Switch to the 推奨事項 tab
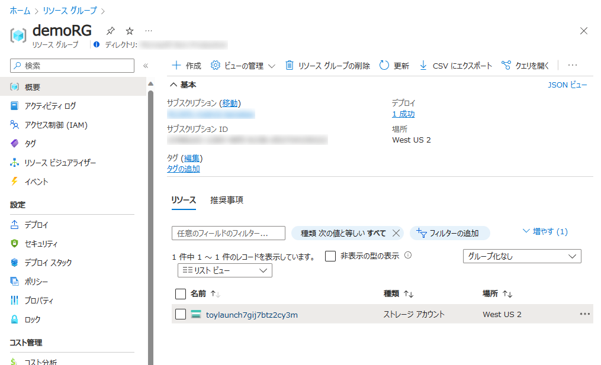This screenshot has width=601, height=365. coord(226,200)
